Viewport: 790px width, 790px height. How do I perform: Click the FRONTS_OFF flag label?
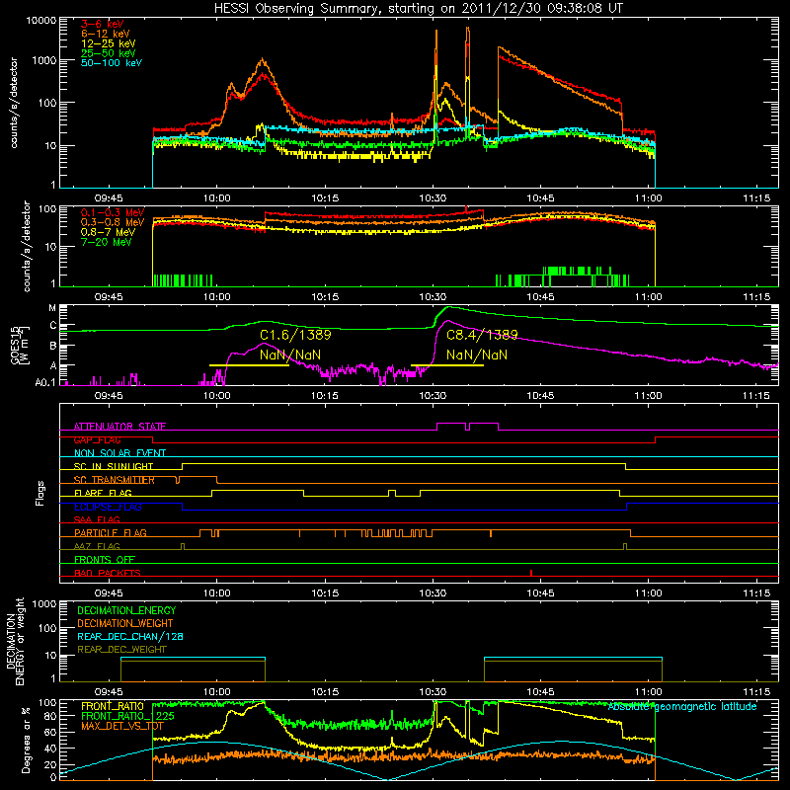click(105, 559)
